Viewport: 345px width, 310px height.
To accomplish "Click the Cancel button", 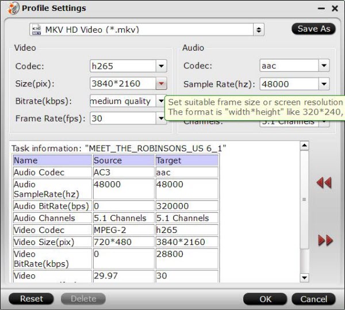I will click(x=313, y=299).
